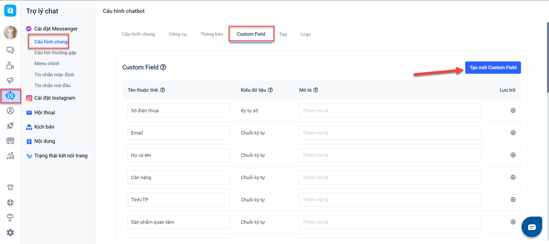Open the floating live chat widget

click(532, 227)
